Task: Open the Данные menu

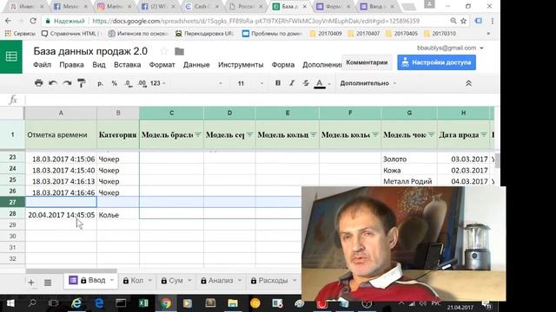Action: (x=196, y=65)
